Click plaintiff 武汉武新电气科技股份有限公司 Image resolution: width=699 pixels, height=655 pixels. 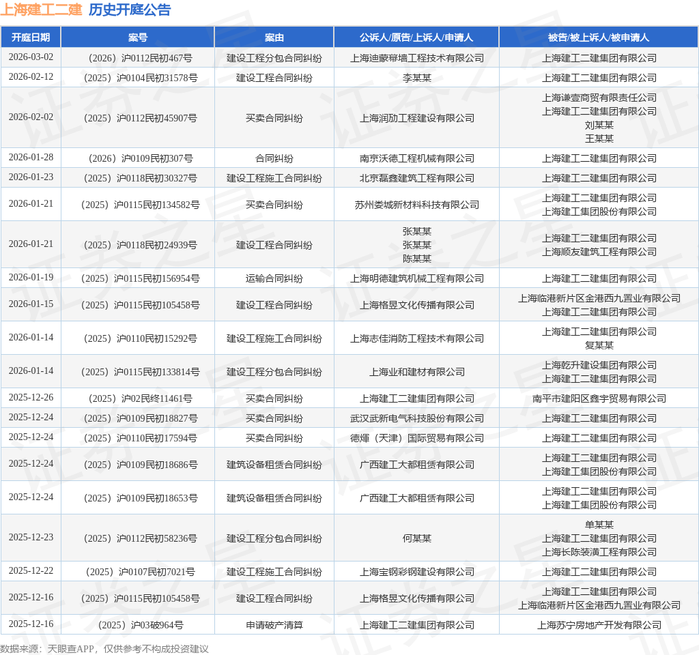417,418
